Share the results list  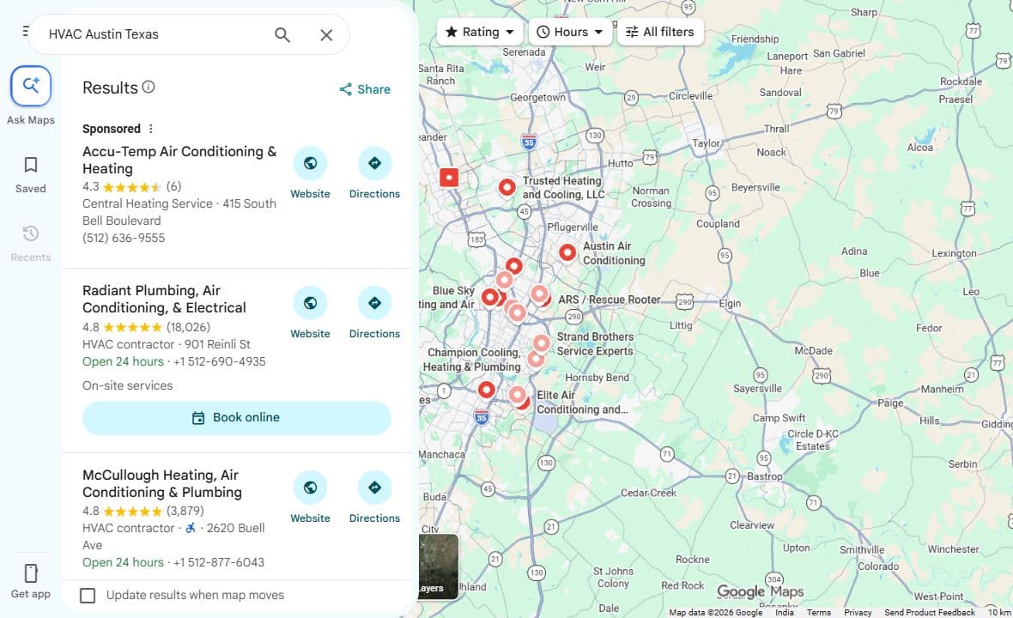coord(365,89)
